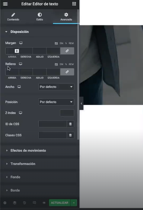
Task: Open the Ancho dropdown
Action: pos(56,87)
